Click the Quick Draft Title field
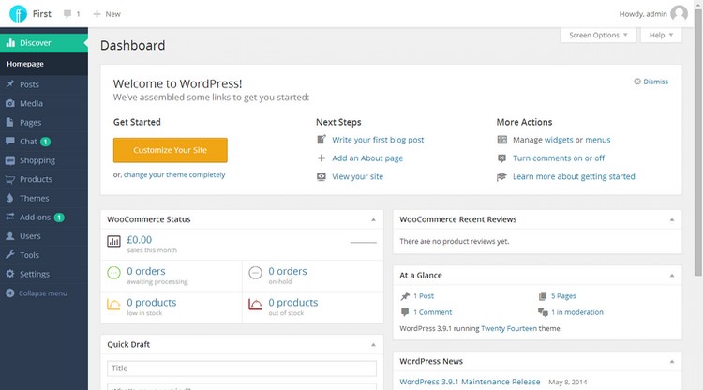Screen dimensions: 703x390 pos(241,368)
